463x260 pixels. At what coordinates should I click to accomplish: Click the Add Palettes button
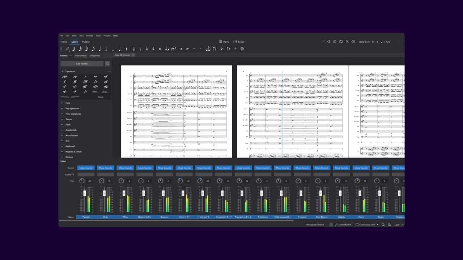coord(82,64)
